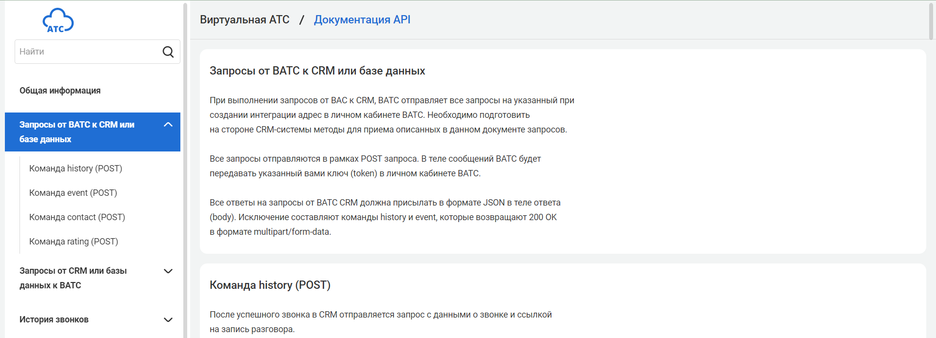Screen dimensions: 936x338
Task: Expand chevron next to Запросы от CRM
Action: (x=168, y=271)
